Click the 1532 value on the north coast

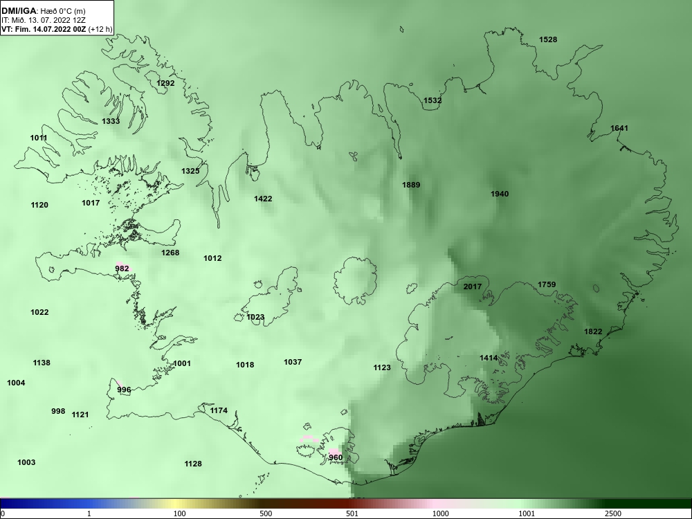[432, 100]
